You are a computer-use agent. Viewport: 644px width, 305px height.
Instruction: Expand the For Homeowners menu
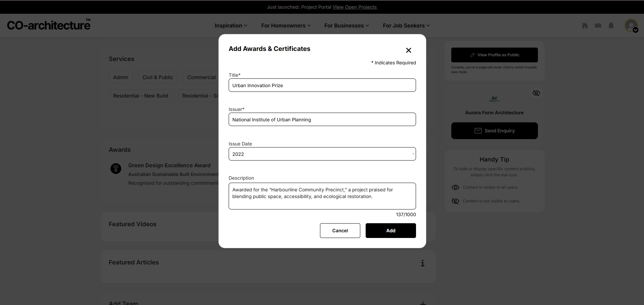[x=286, y=26]
